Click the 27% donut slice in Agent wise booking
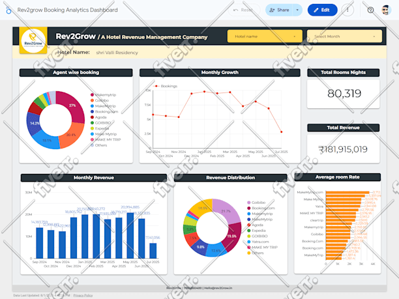Viewport: 399px width, 299px height. tap(74, 106)
